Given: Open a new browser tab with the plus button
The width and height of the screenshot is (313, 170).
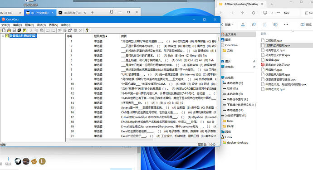Looking at the screenshot, I should 92,13.
